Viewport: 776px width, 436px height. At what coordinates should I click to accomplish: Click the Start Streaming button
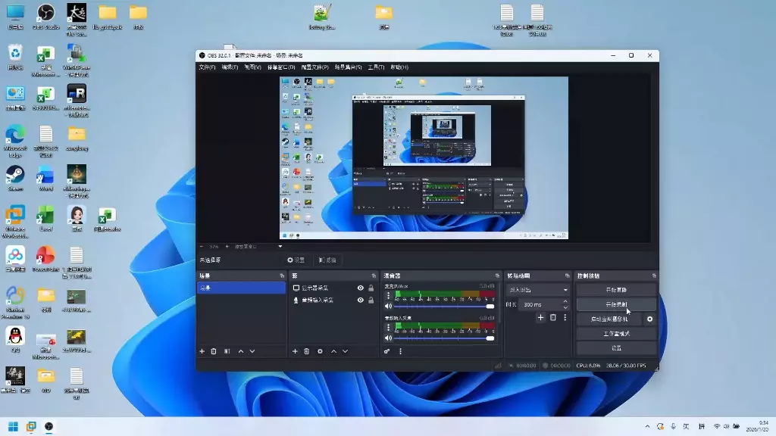pos(616,290)
